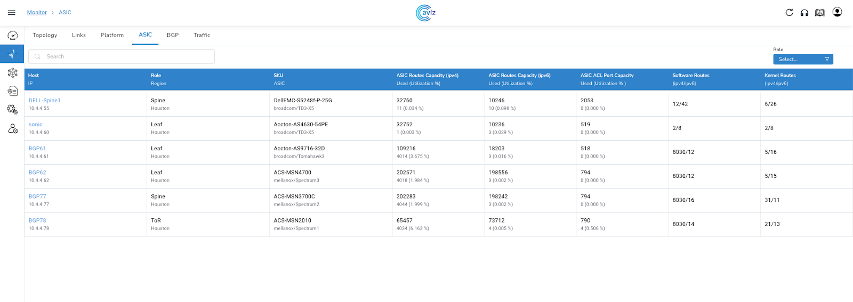This screenshot has height=302, width=853.
Task: Open the settings gears sidebar icon
Action: click(x=12, y=110)
